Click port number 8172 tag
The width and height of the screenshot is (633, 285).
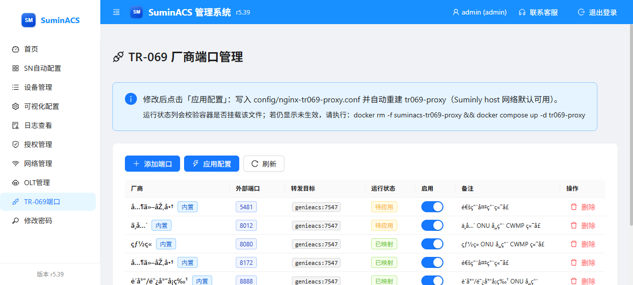(x=246, y=262)
